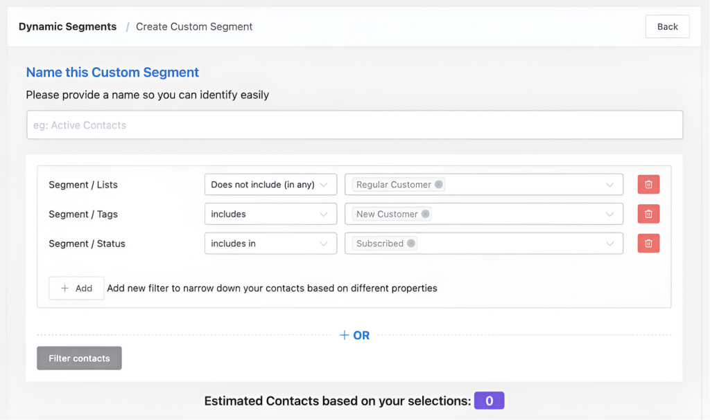Viewport: 710px width, 420px height.
Task: Open the 'Does not include (in any)' dropdown
Action: coord(270,185)
